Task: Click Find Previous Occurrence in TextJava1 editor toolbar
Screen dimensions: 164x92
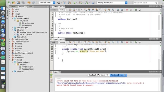Action: (89, 42)
